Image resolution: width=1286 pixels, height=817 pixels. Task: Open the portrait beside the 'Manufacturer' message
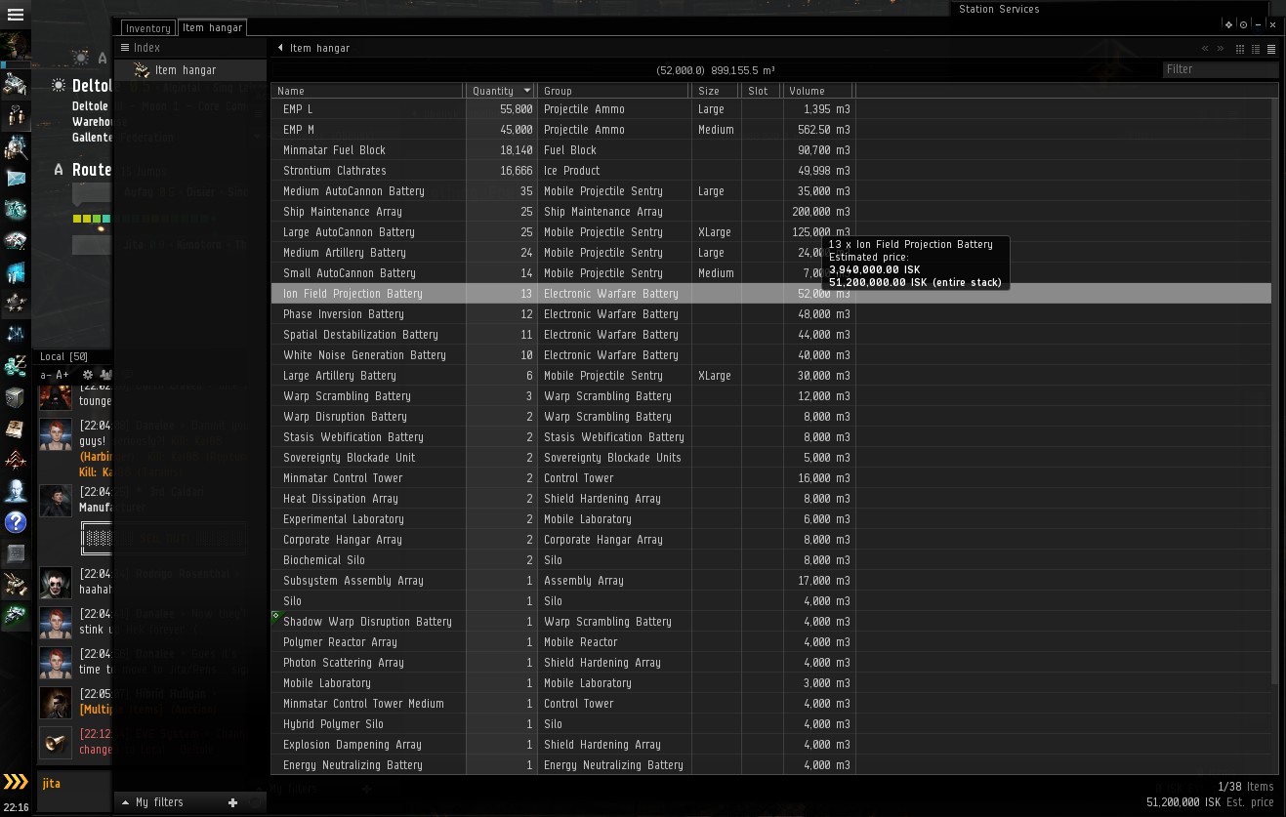56,500
